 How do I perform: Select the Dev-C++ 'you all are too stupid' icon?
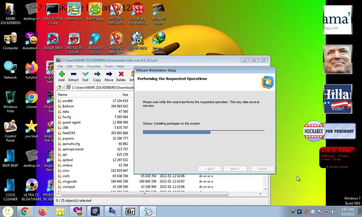tap(138, 14)
